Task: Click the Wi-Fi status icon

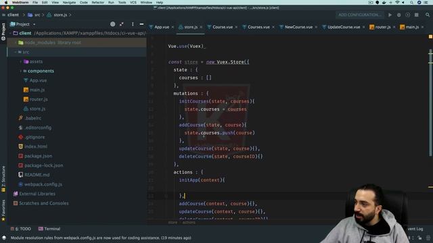Action: tap(397, 3)
